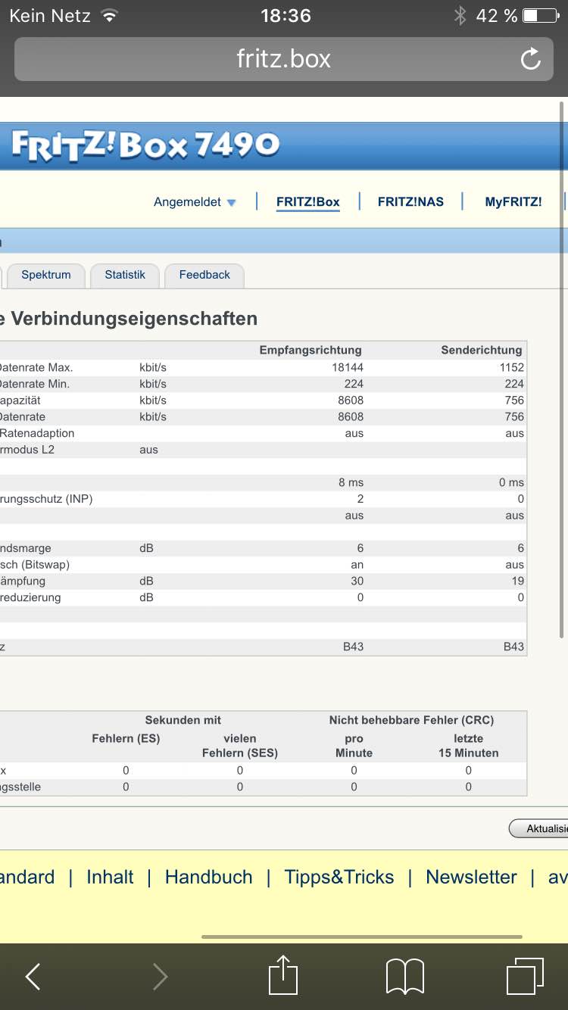The height and width of the screenshot is (1010, 568).
Task: Open the Safari share sheet
Action: tap(283, 974)
